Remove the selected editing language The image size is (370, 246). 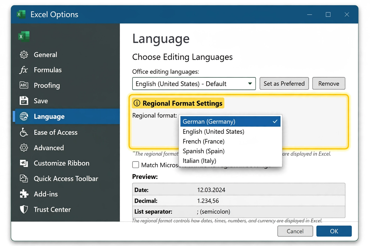329,83
